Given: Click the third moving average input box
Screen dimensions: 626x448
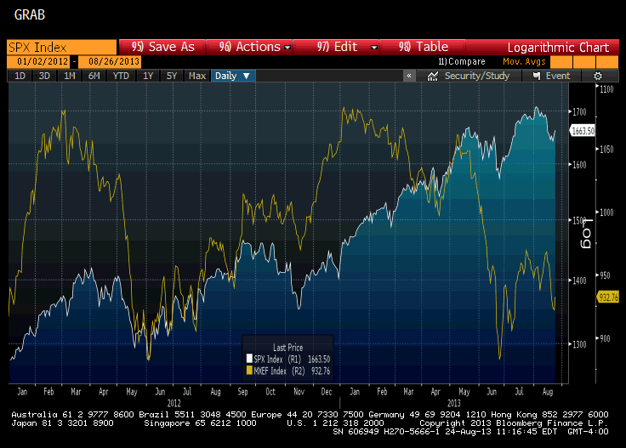Looking at the screenshot, I should pos(607,62).
